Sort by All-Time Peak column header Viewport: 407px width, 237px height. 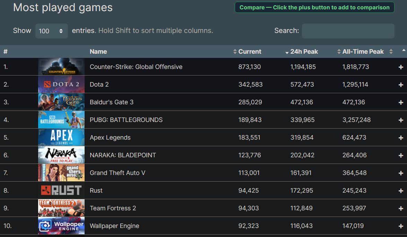pyautogui.click(x=363, y=52)
